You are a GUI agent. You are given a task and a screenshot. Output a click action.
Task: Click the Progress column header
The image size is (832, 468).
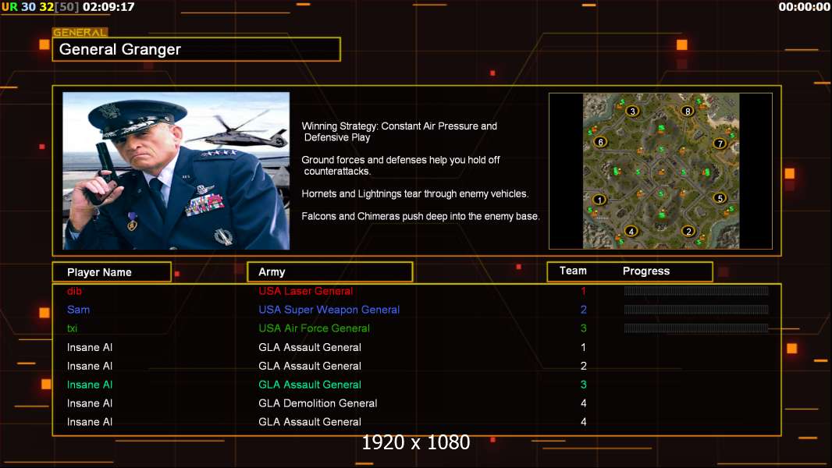[x=646, y=271]
